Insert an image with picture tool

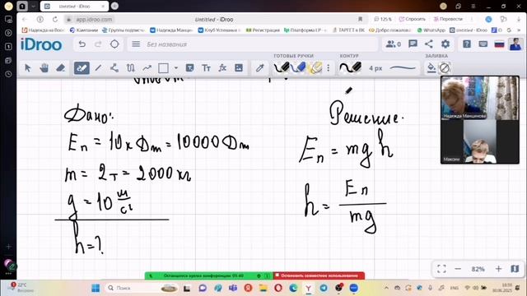pyautogui.click(x=239, y=68)
